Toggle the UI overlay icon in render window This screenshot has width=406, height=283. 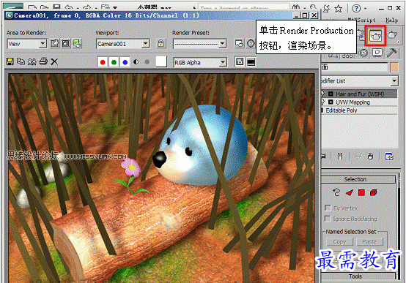point(240,61)
